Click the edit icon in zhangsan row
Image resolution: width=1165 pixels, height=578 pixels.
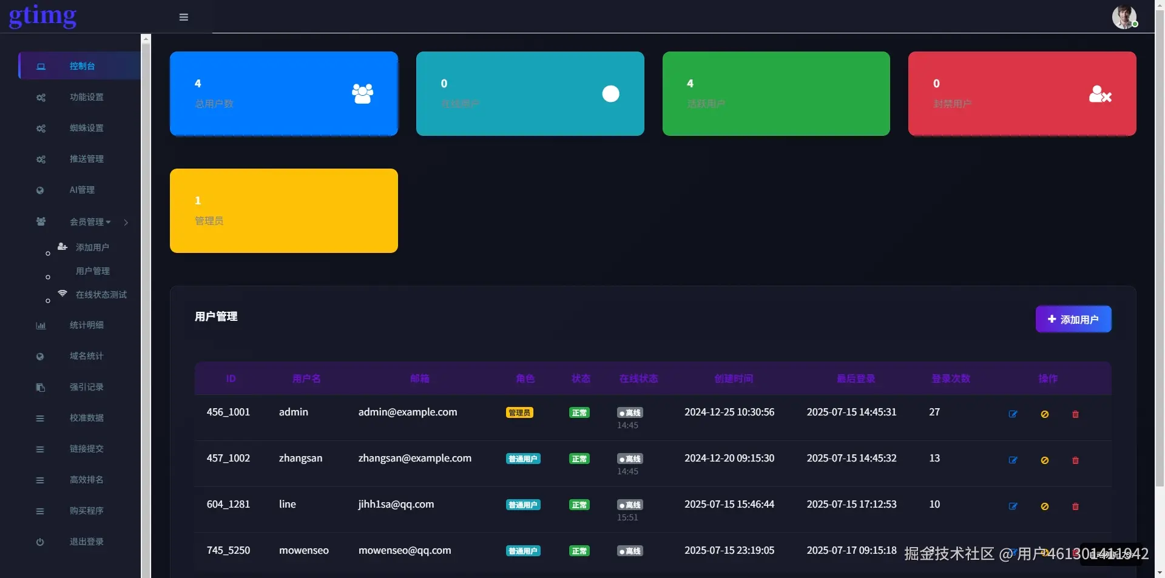(1013, 460)
